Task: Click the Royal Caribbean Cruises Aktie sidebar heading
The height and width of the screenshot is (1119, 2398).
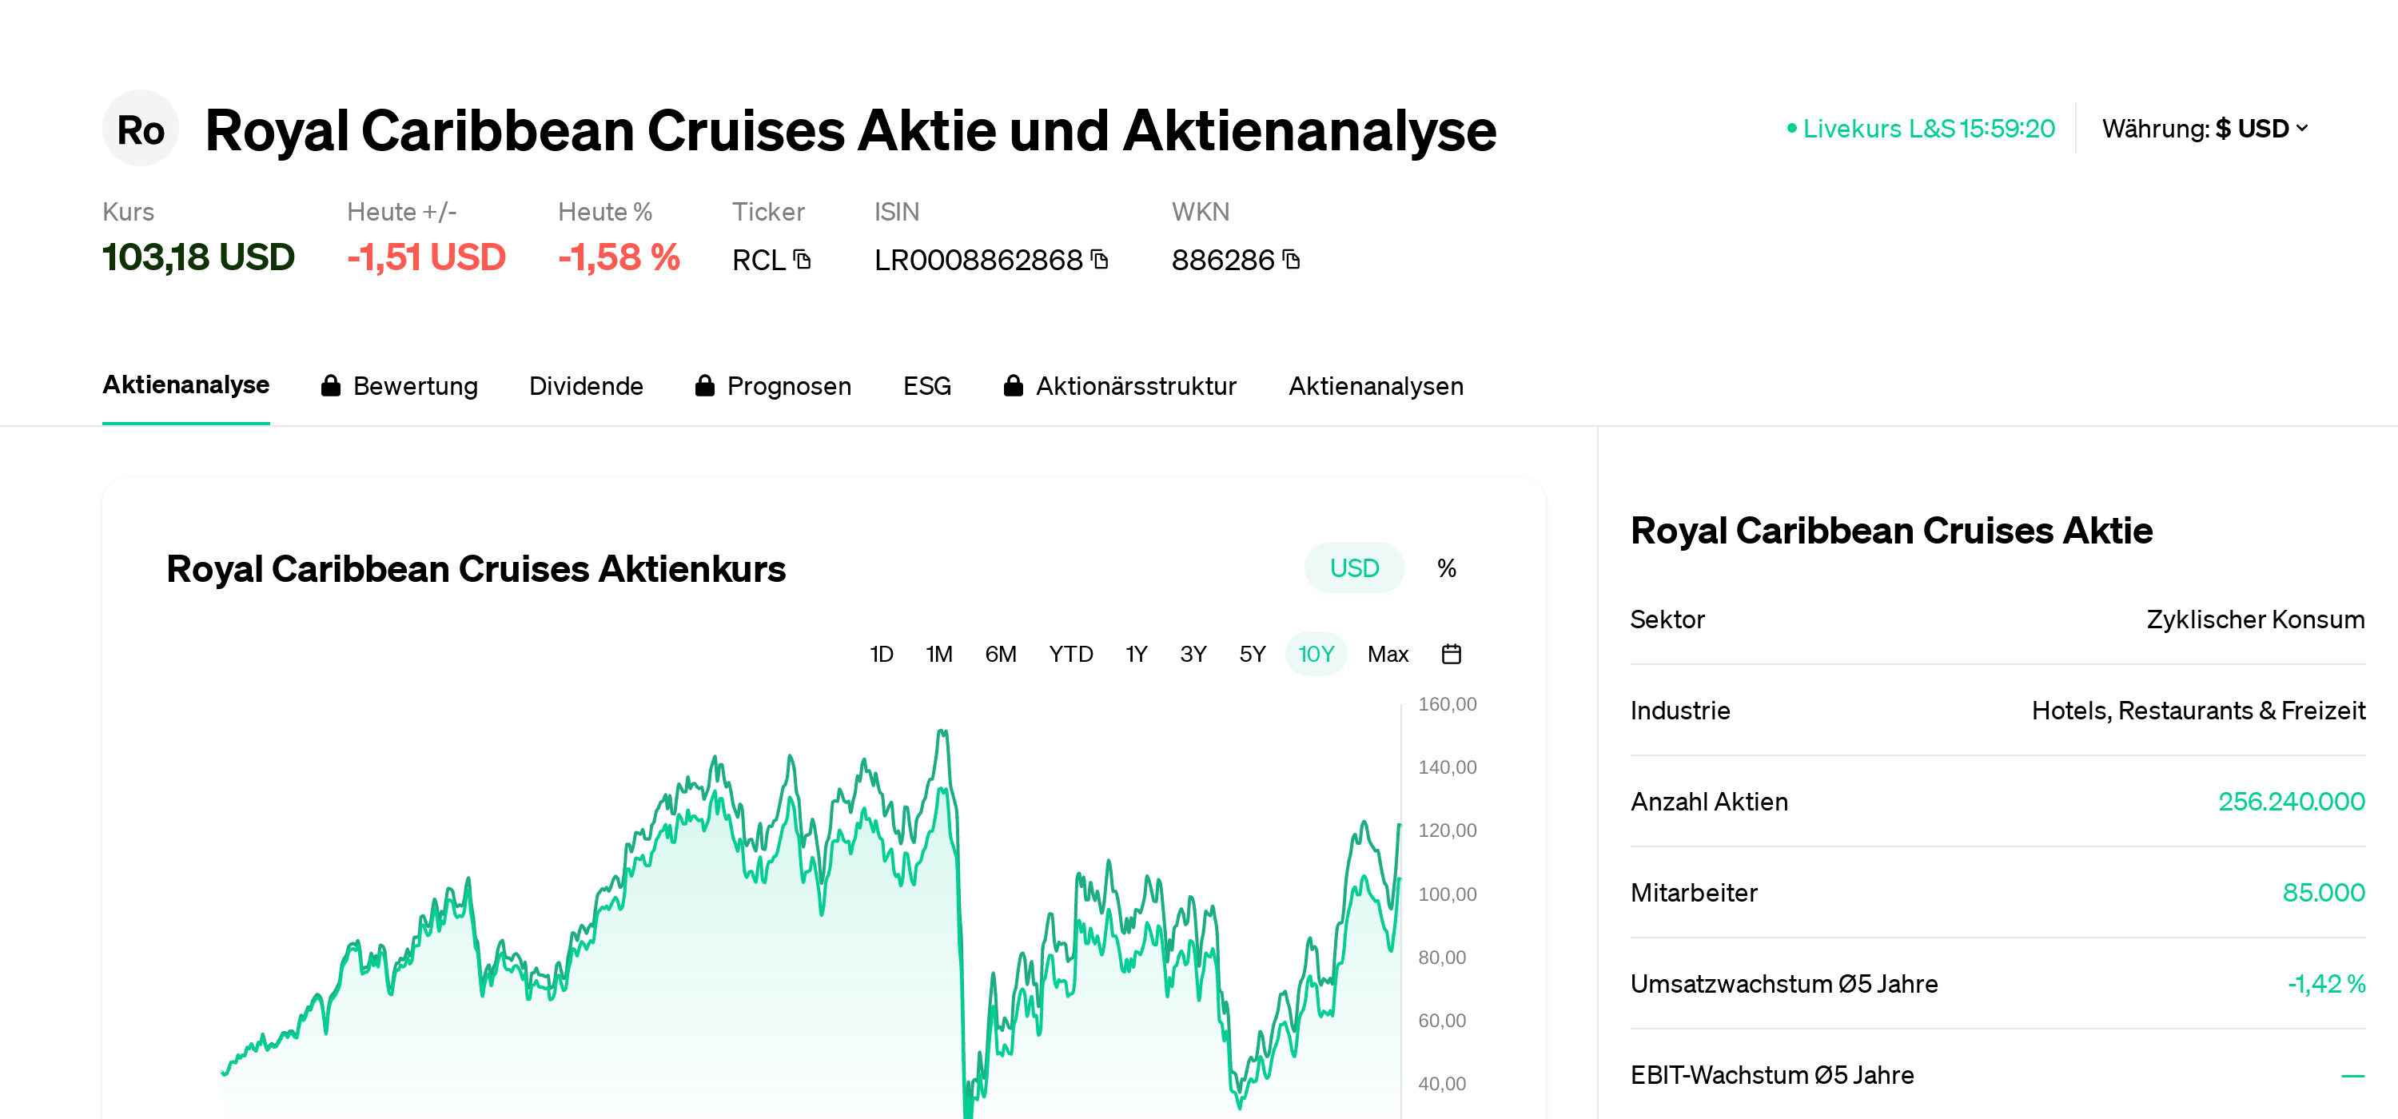Action: click(1890, 531)
